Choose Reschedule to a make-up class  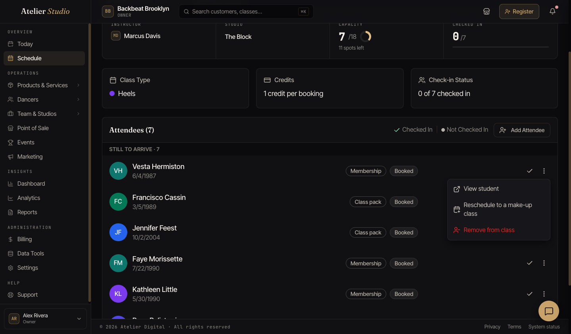499,209
